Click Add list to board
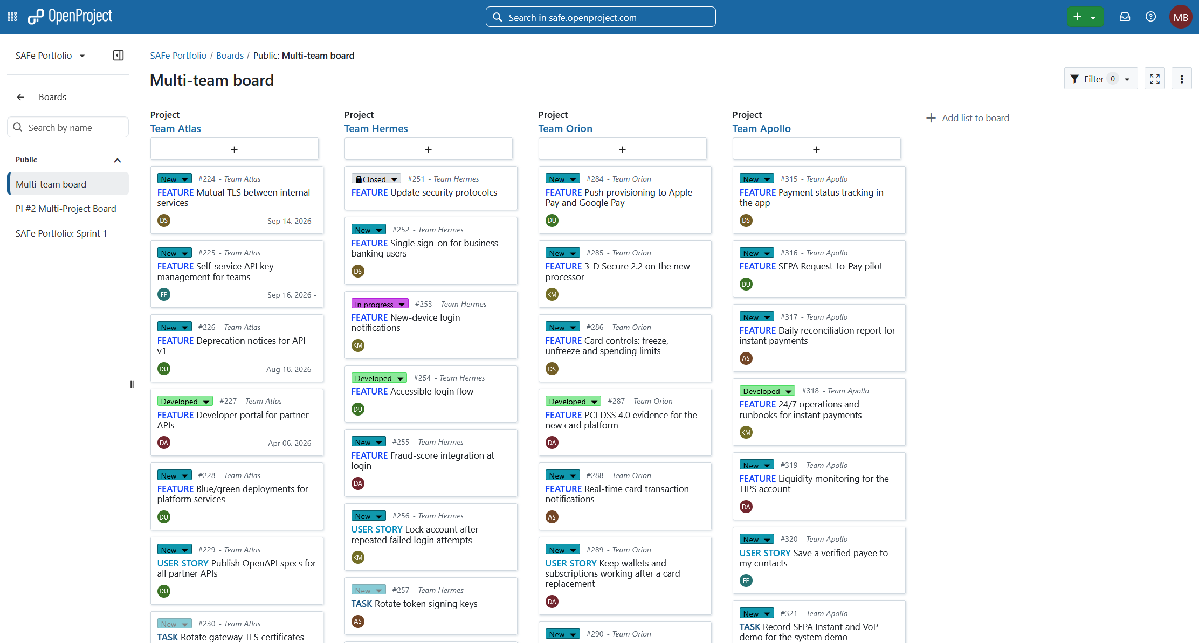The width and height of the screenshot is (1199, 643). point(968,118)
